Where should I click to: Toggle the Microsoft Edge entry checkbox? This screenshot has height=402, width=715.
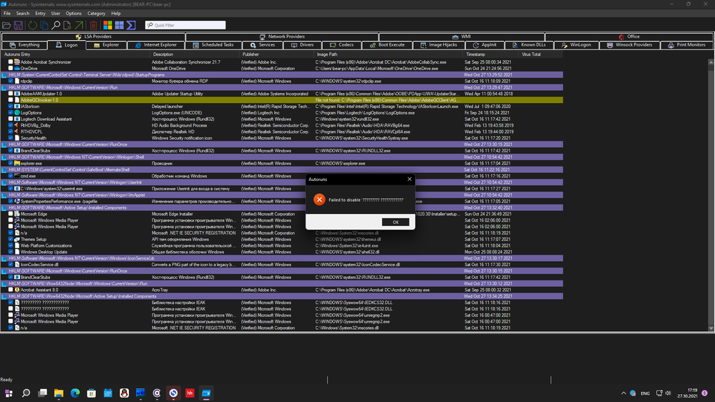pyautogui.click(x=11, y=214)
